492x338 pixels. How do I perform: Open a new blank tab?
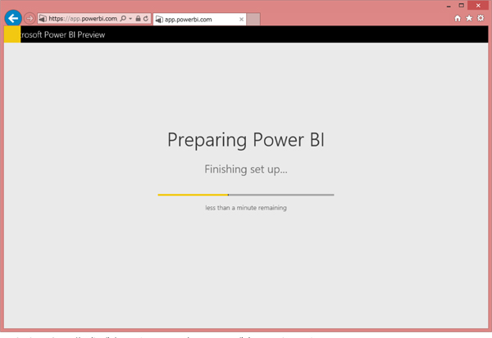pos(253,20)
